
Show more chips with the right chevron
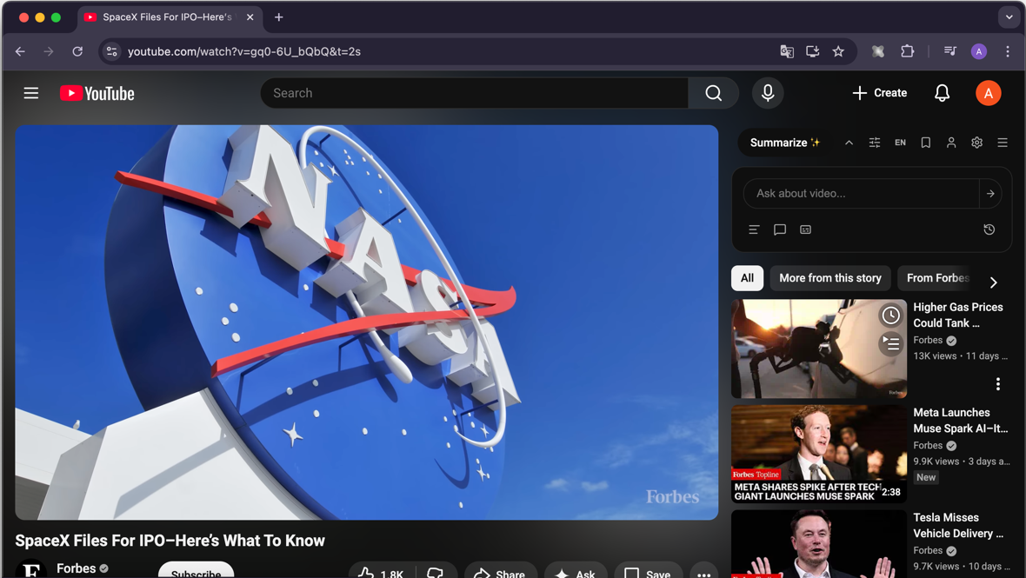click(993, 282)
